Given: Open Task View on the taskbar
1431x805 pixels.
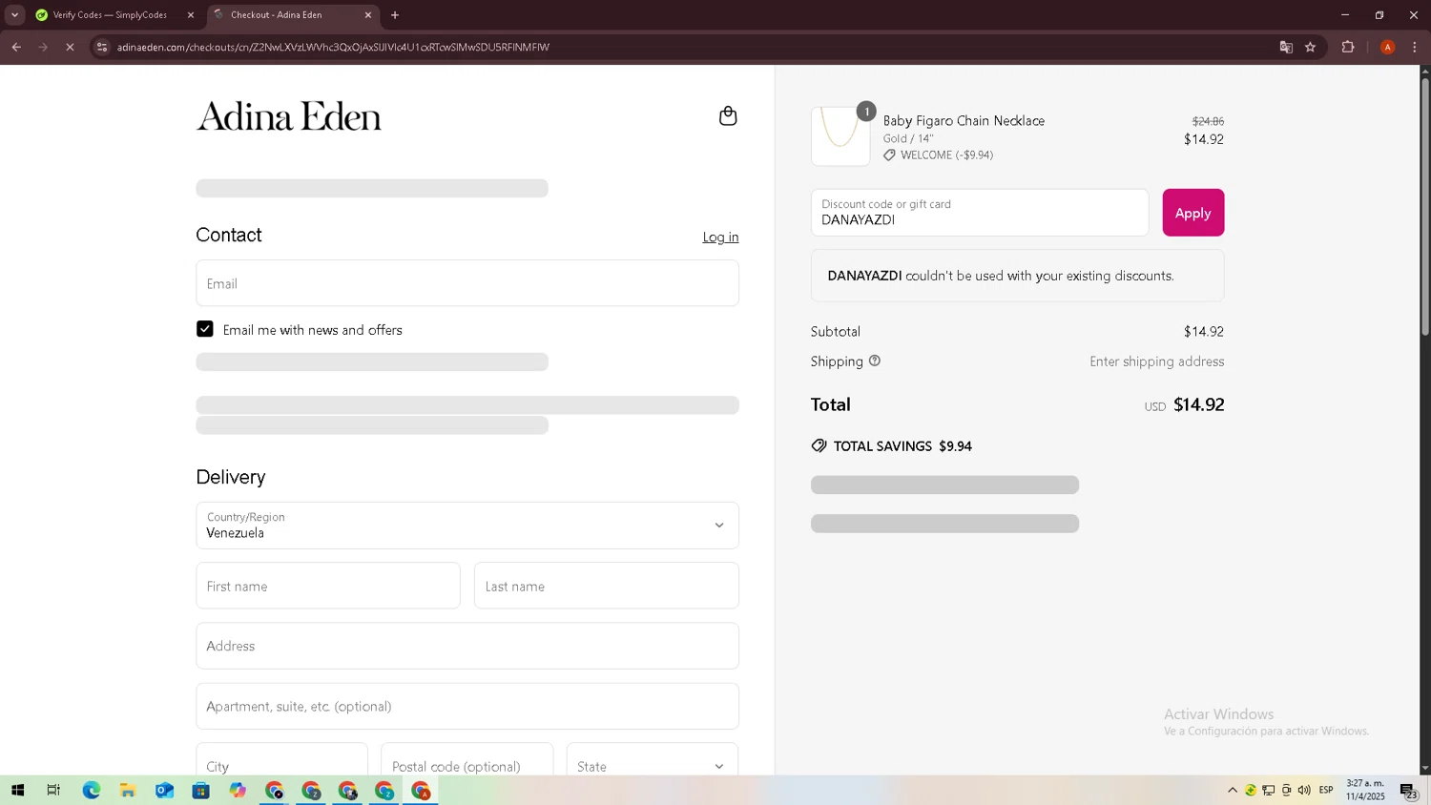Looking at the screenshot, I should point(53,790).
